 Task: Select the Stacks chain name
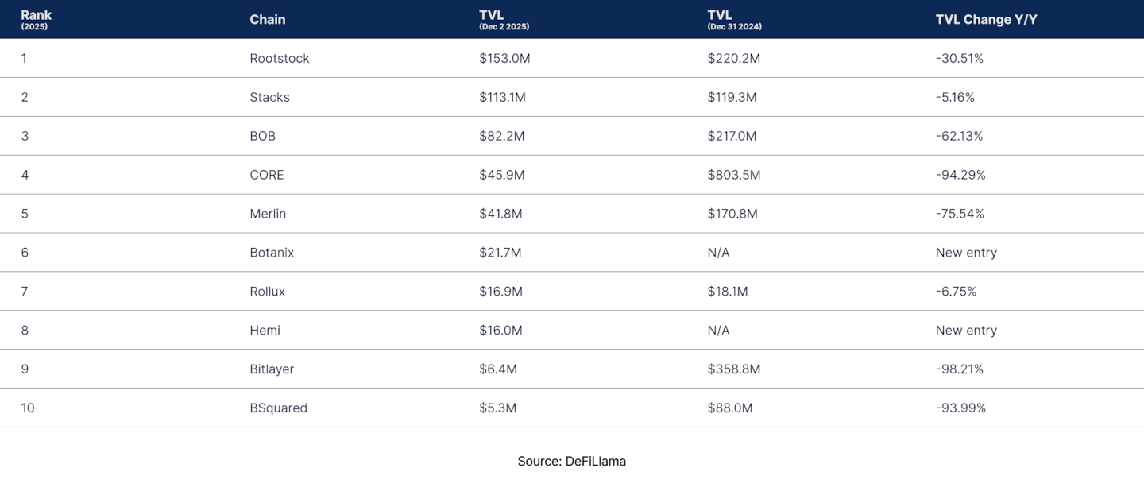269,98
